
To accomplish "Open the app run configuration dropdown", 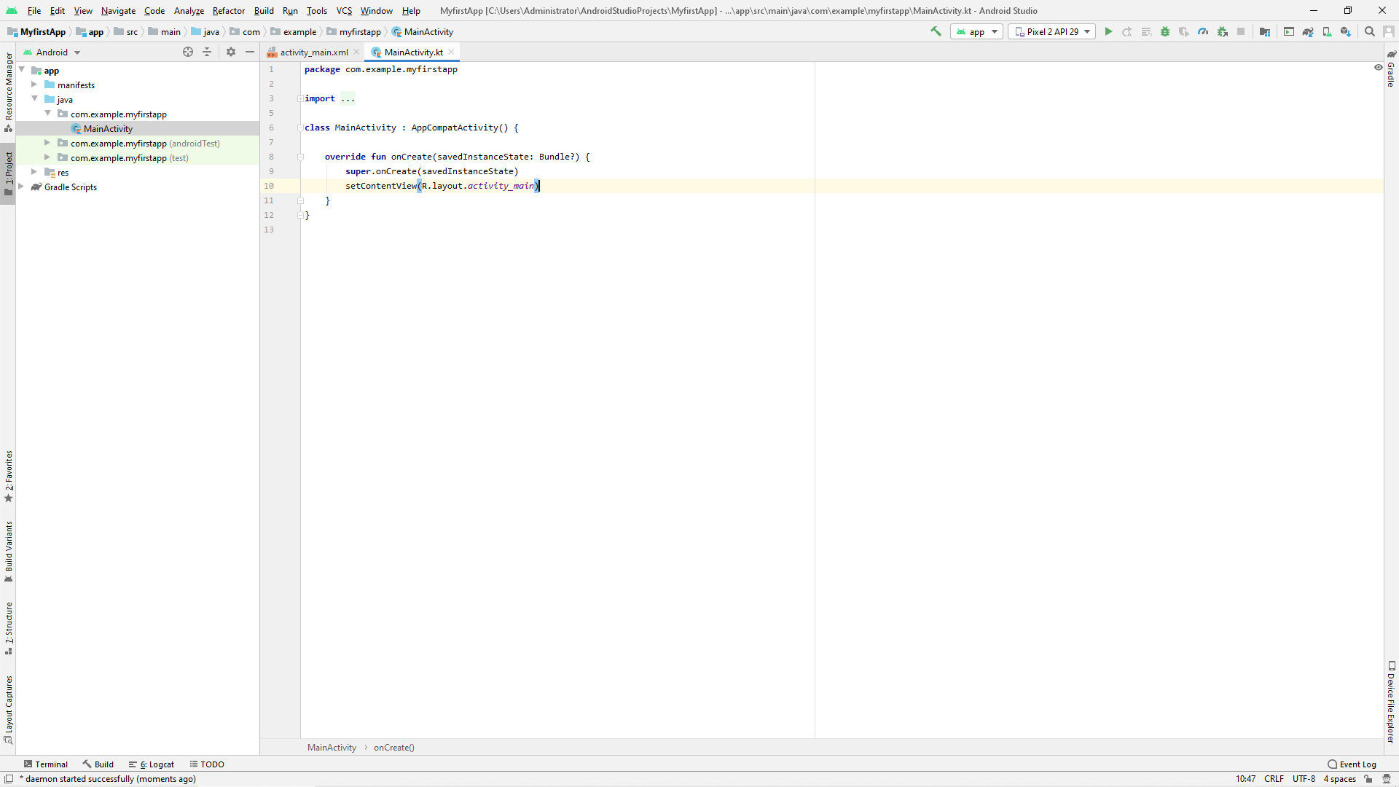I will pos(977,31).
